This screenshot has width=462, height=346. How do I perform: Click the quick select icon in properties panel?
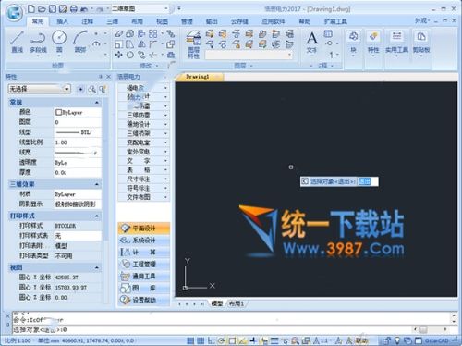click(x=102, y=89)
